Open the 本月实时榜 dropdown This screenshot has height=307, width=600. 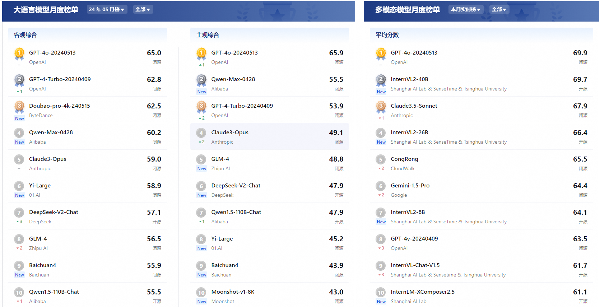[x=466, y=9]
